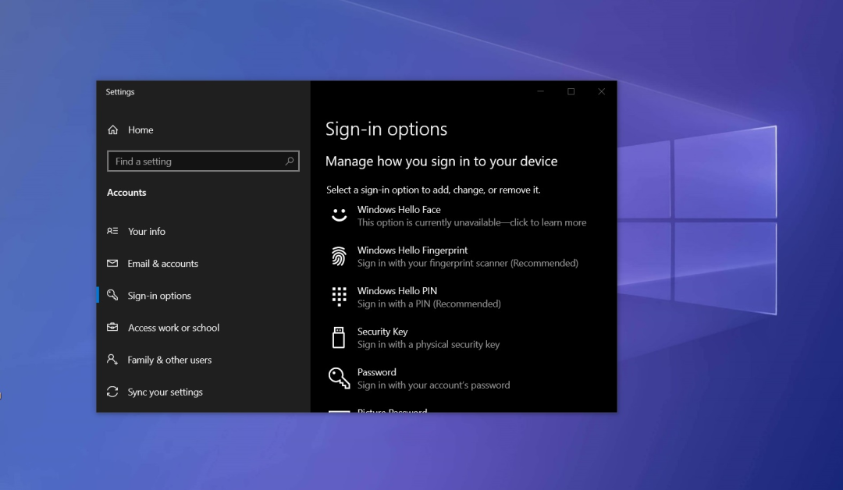Image resolution: width=843 pixels, height=490 pixels.
Task: Expand the Password sign-in option
Action: coord(376,372)
